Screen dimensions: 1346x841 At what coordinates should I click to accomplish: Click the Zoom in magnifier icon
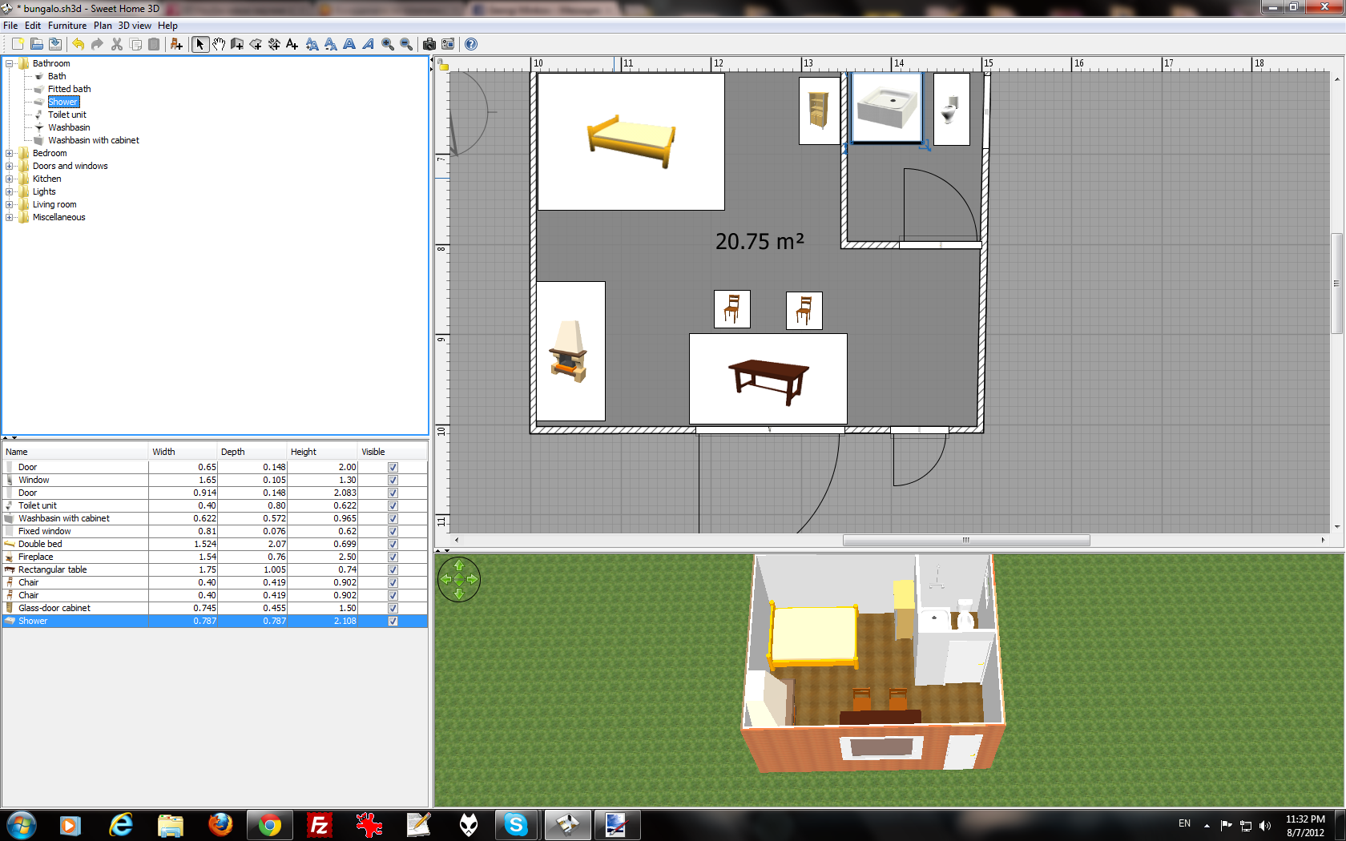pyautogui.click(x=388, y=44)
